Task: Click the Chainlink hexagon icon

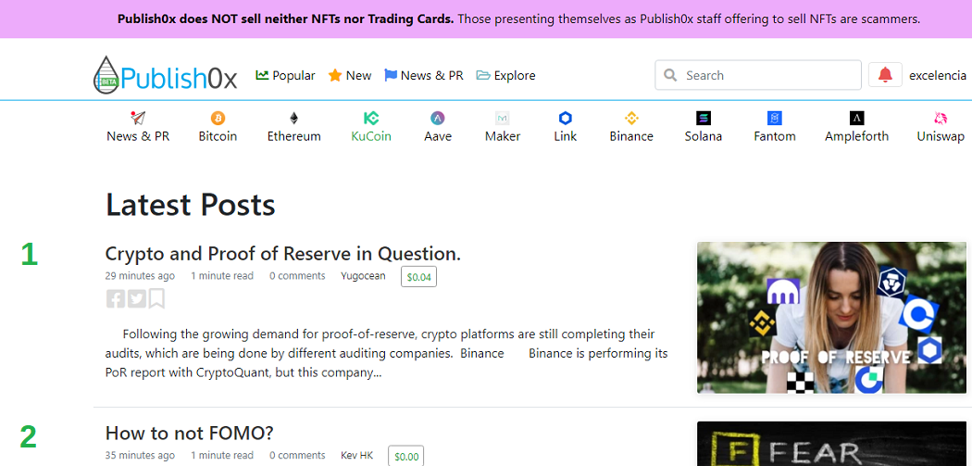Action: coord(566,118)
